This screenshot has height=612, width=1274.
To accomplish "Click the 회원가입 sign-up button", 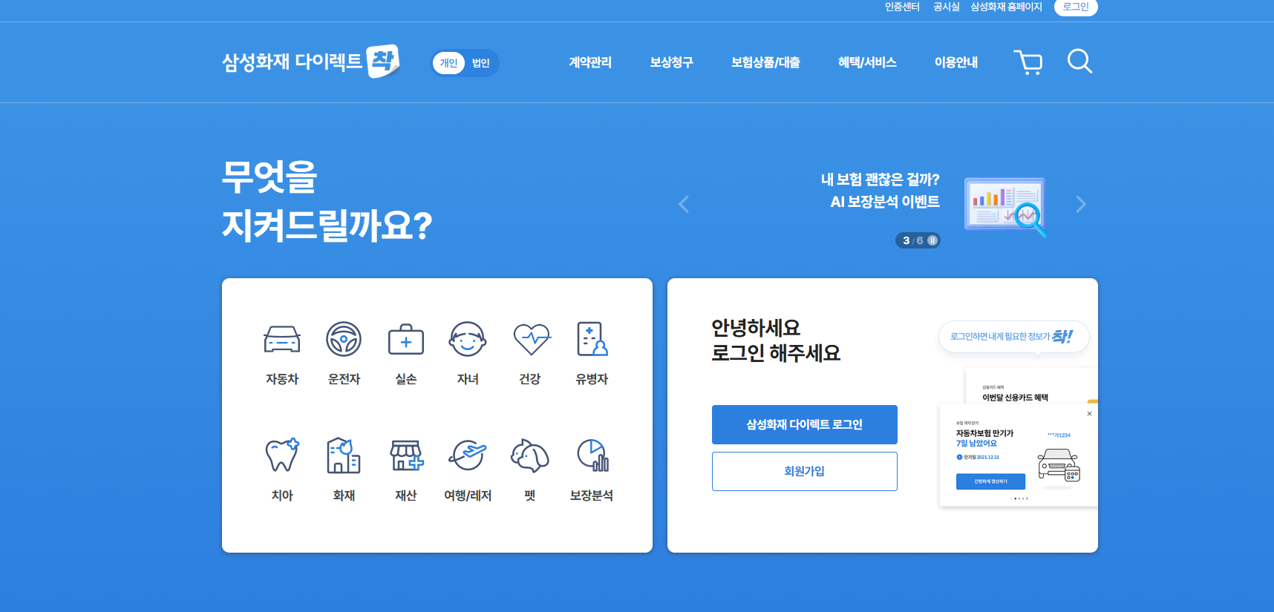I will 805,471.
